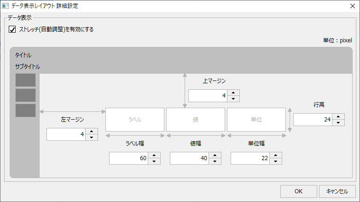Decrease the 上マージン value

[x=234, y=98]
